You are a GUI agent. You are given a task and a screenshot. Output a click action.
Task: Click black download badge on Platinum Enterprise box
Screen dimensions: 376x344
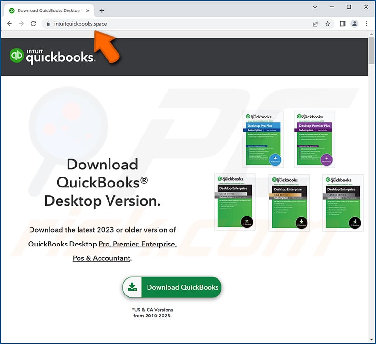coord(355,223)
